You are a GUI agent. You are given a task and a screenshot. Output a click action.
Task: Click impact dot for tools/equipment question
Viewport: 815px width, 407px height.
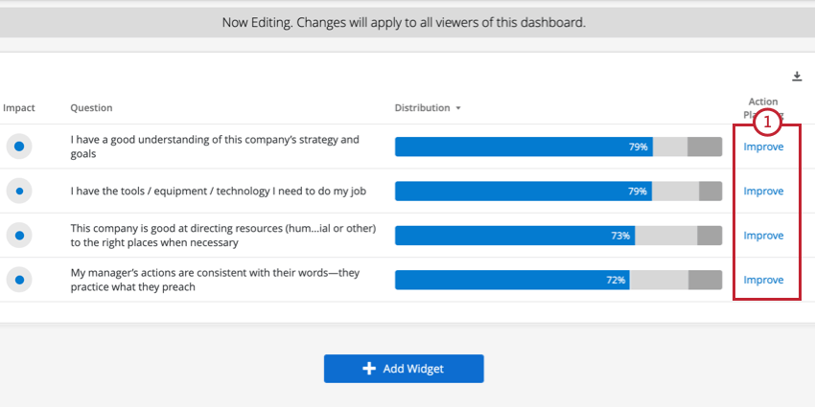pos(19,191)
